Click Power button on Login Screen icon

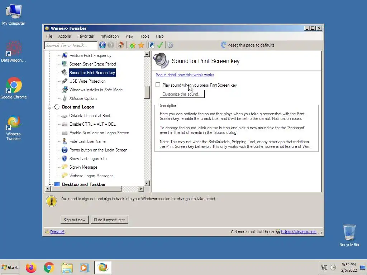(x=65, y=150)
